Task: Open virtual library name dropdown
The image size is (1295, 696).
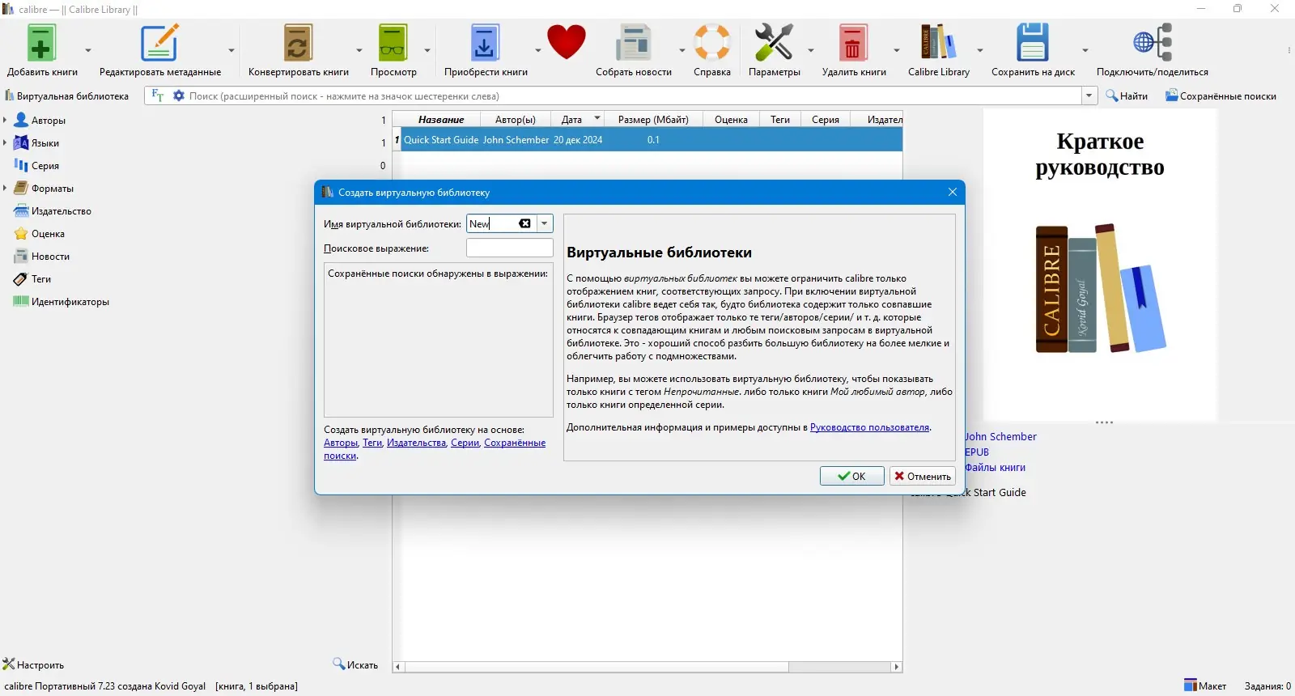Action: [x=545, y=223]
